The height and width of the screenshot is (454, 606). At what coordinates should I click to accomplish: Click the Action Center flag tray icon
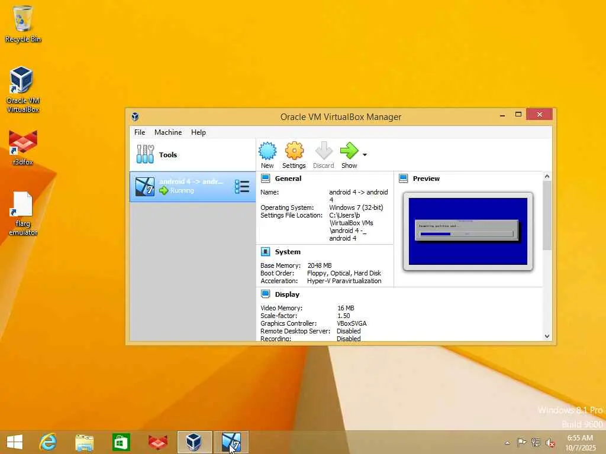tap(521, 442)
